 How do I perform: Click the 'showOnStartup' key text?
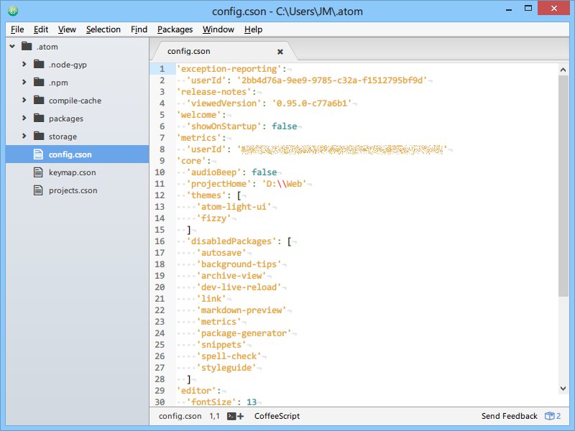(224, 126)
